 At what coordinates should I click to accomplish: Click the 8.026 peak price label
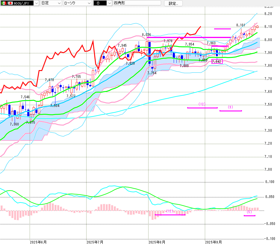[146, 35]
